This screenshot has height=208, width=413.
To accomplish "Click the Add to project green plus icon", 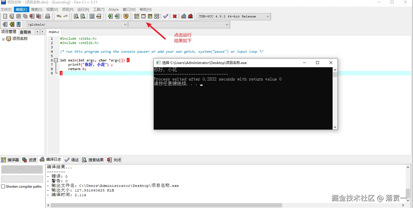I will point(110,16).
